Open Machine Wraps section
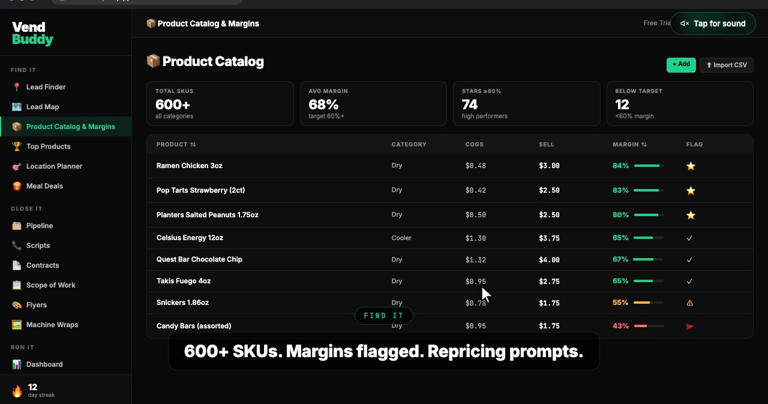The height and width of the screenshot is (404, 768). click(x=66, y=325)
